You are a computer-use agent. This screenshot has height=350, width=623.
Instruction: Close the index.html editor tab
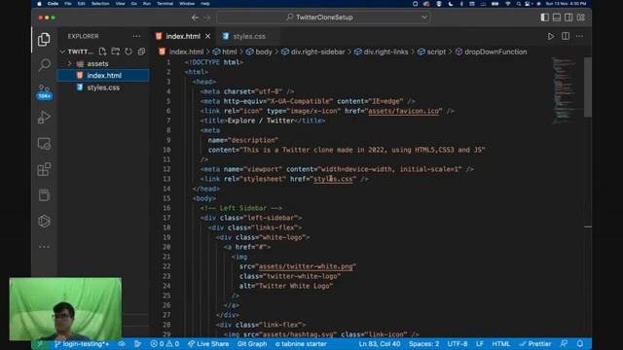tap(207, 36)
